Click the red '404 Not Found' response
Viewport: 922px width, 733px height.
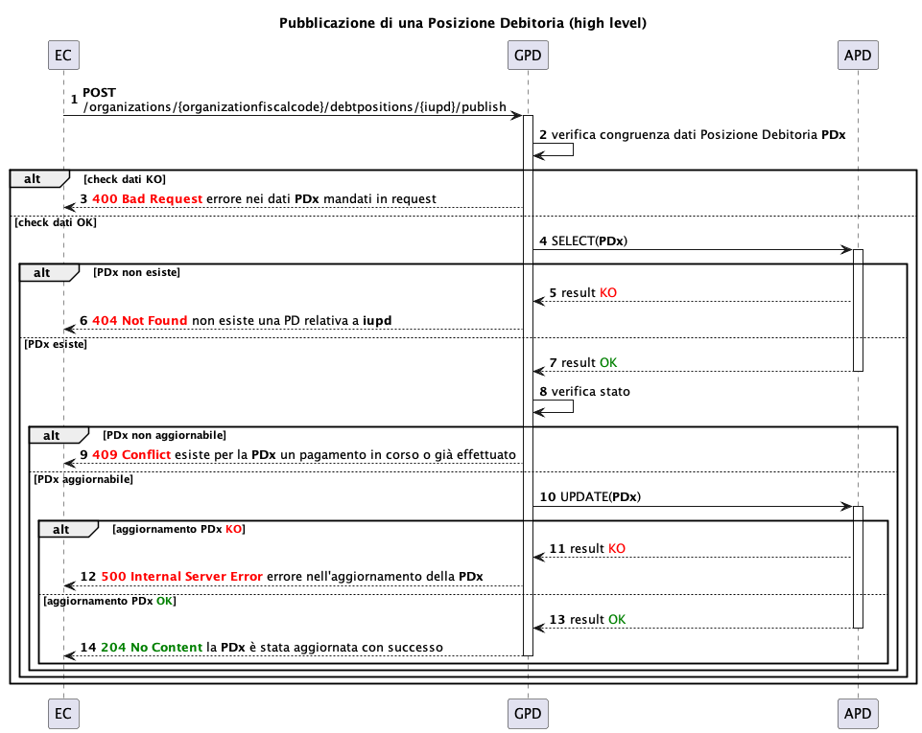click(139, 321)
